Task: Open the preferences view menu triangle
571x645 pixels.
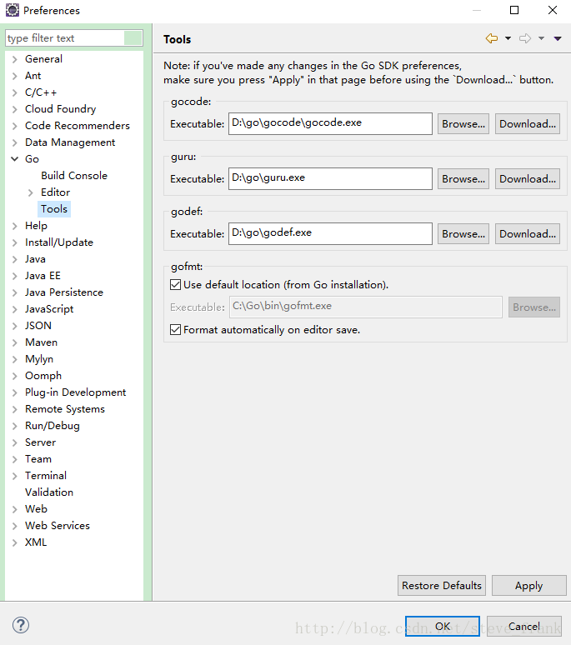Action: click(558, 38)
